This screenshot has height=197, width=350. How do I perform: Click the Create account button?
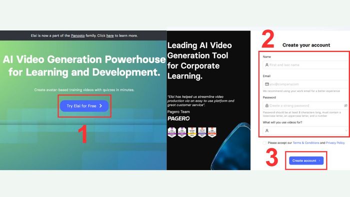[306, 160]
